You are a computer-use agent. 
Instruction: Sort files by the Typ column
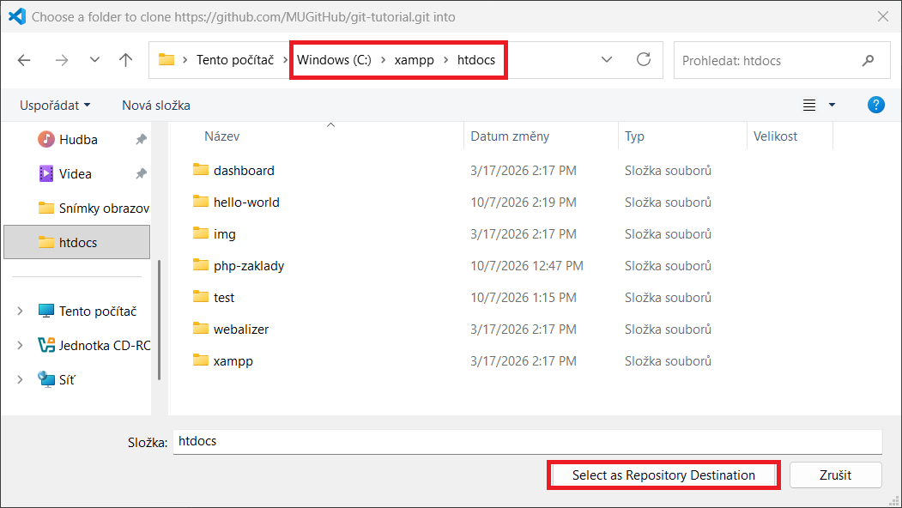(x=634, y=136)
